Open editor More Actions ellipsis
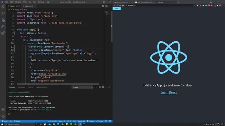The height and width of the screenshot is (126, 225). (110, 6)
